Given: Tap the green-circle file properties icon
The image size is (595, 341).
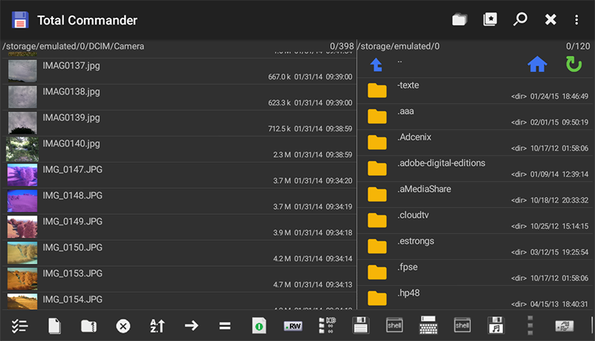Looking at the screenshot, I should pos(259,326).
